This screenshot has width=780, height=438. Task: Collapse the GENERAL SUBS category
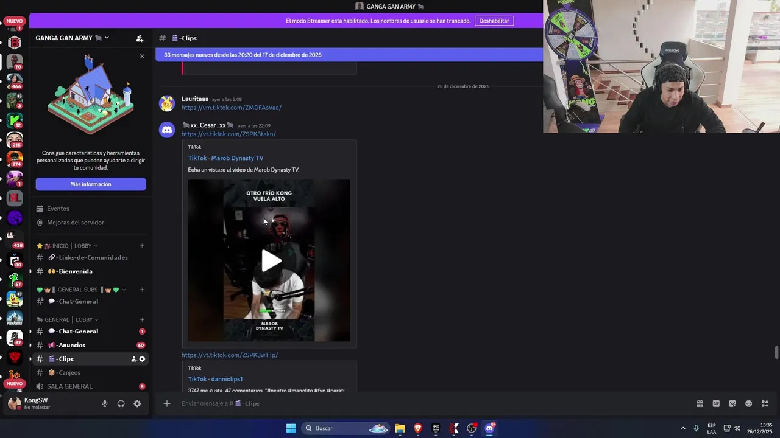click(82, 290)
